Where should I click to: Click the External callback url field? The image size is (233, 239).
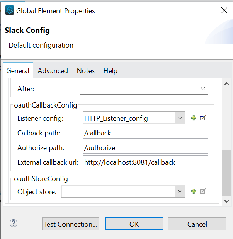coord(145,162)
